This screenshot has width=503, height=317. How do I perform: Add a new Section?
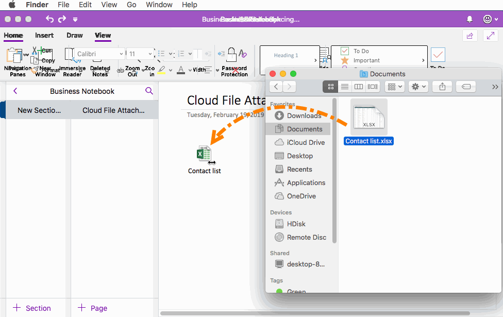click(32, 308)
